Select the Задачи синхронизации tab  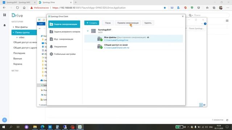pyautogui.click(x=64, y=24)
